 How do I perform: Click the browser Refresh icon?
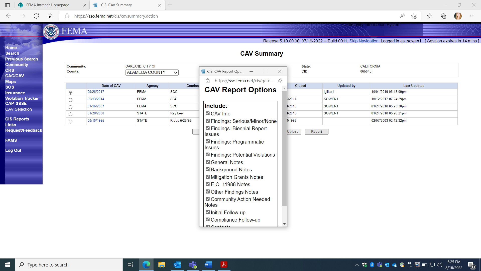pyautogui.click(x=36, y=16)
